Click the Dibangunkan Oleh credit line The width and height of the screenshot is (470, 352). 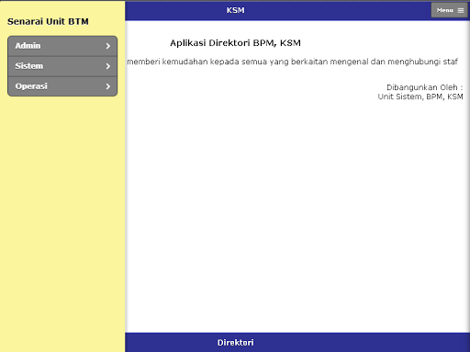coord(425,87)
